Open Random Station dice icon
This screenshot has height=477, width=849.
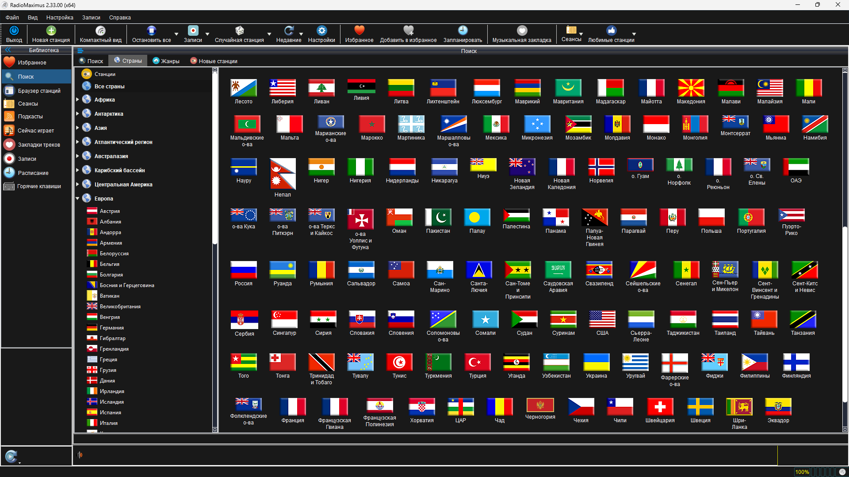(x=239, y=30)
